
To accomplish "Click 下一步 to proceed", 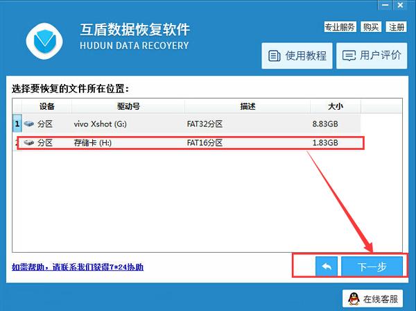I will (372, 267).
